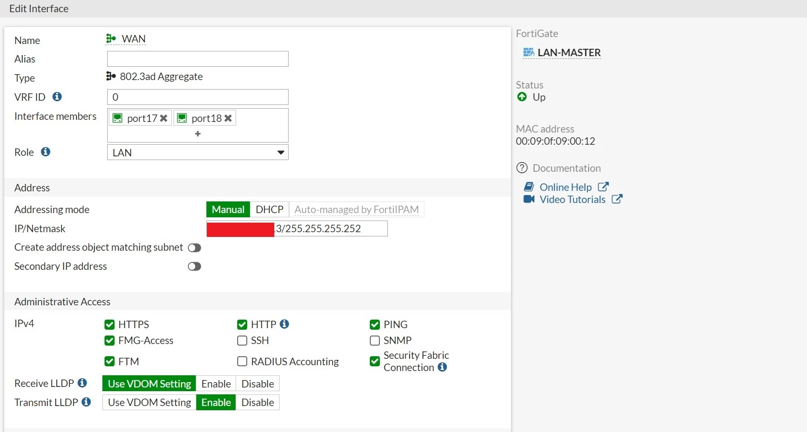Screen dimensions: 807x432
Task: Click the port18 interface icon
Action: [x=182, y=118]
